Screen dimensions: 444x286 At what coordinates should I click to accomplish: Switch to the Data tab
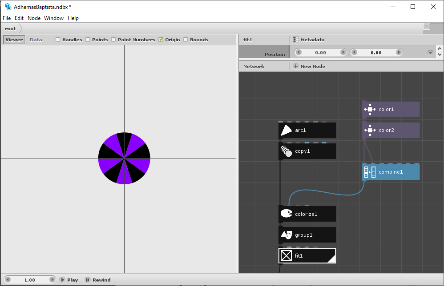pyautogui.click(x=36, y=40)
